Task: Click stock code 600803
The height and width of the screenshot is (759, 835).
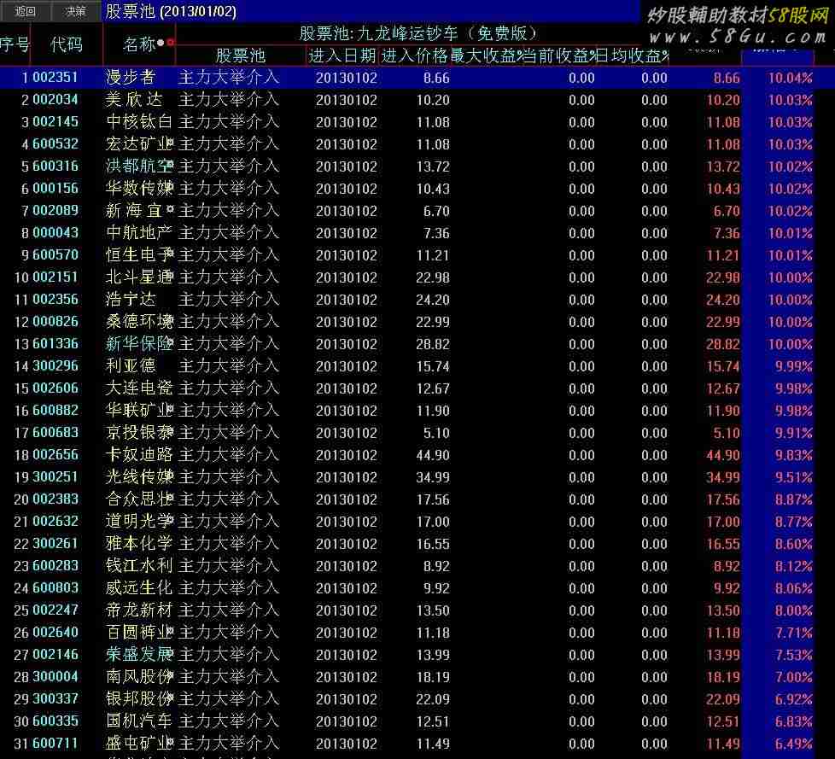Action: pos(55,587)
